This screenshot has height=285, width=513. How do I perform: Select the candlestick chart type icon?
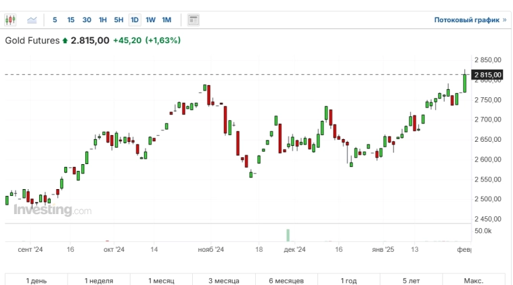click(10, 20)
